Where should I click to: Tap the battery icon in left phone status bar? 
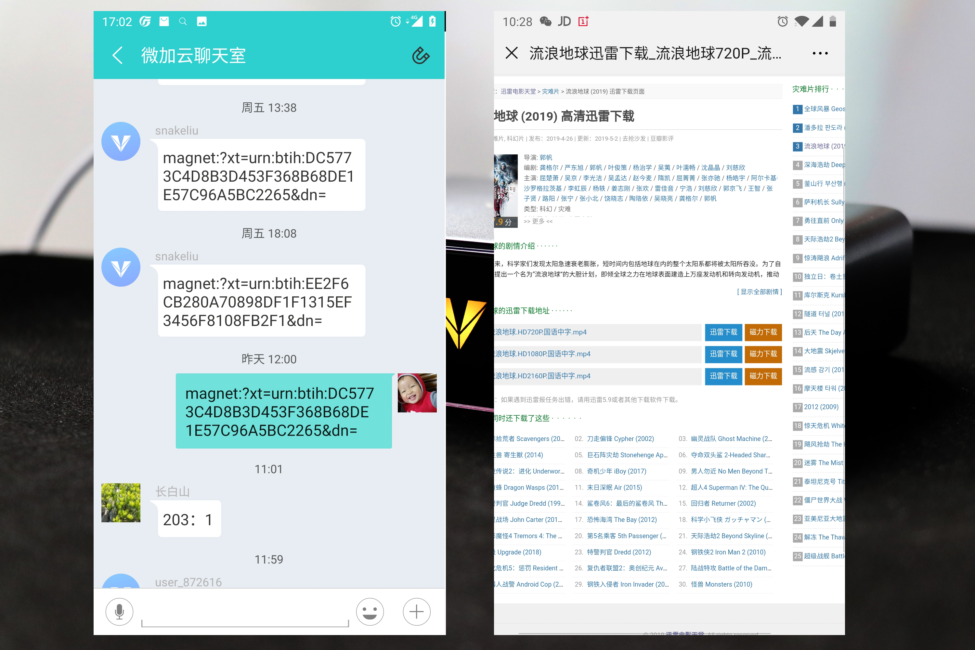[x=432, y=21]
